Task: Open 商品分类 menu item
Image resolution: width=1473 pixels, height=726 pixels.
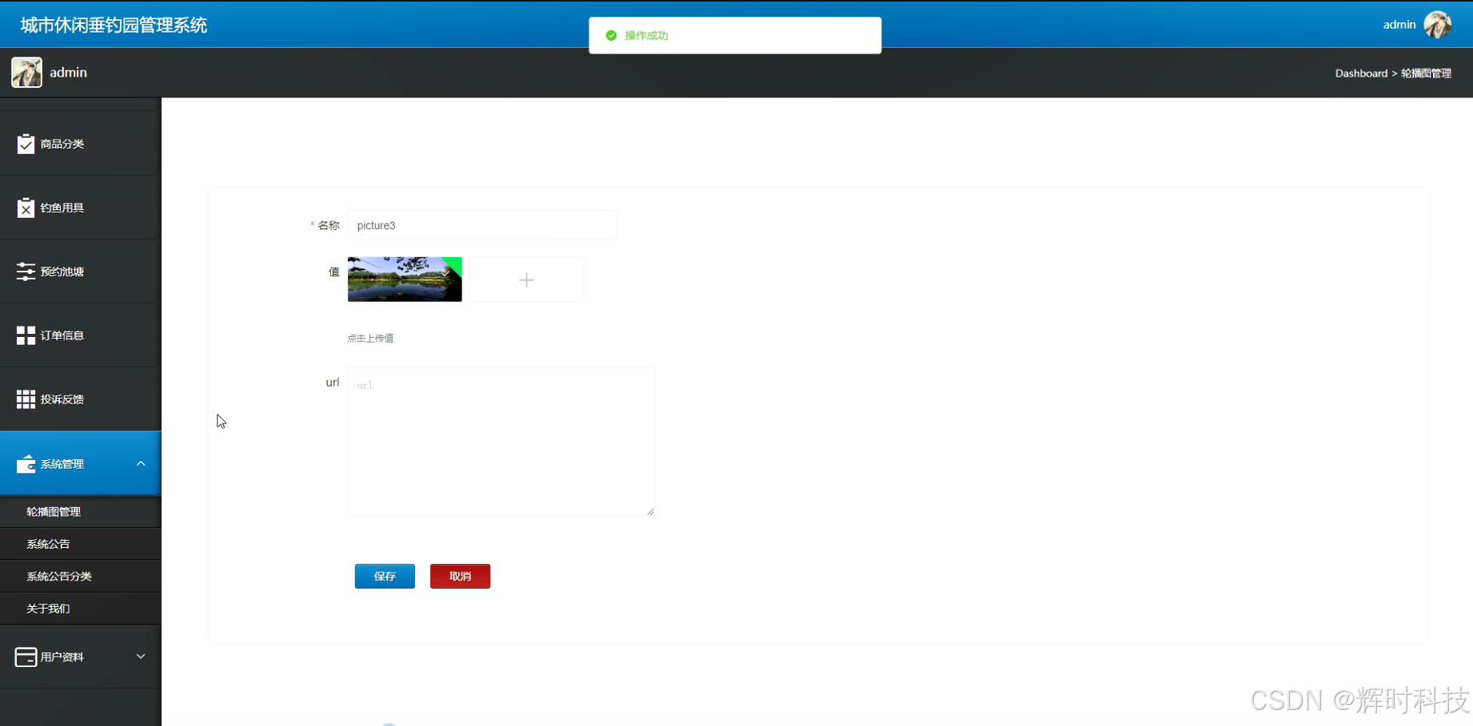Action: pos(81,144)
